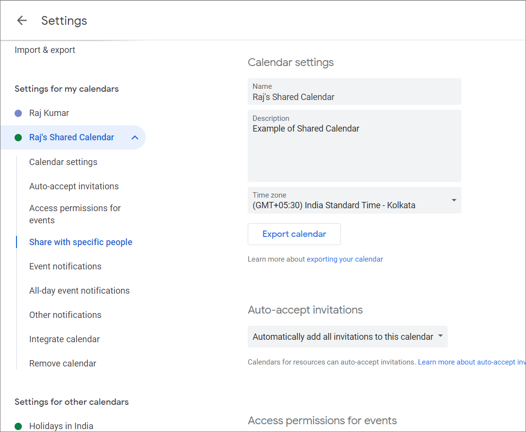The width and height of the screenshot is (526, 432).
Task: Click the Export calendar button
Action: coord(294,234)
